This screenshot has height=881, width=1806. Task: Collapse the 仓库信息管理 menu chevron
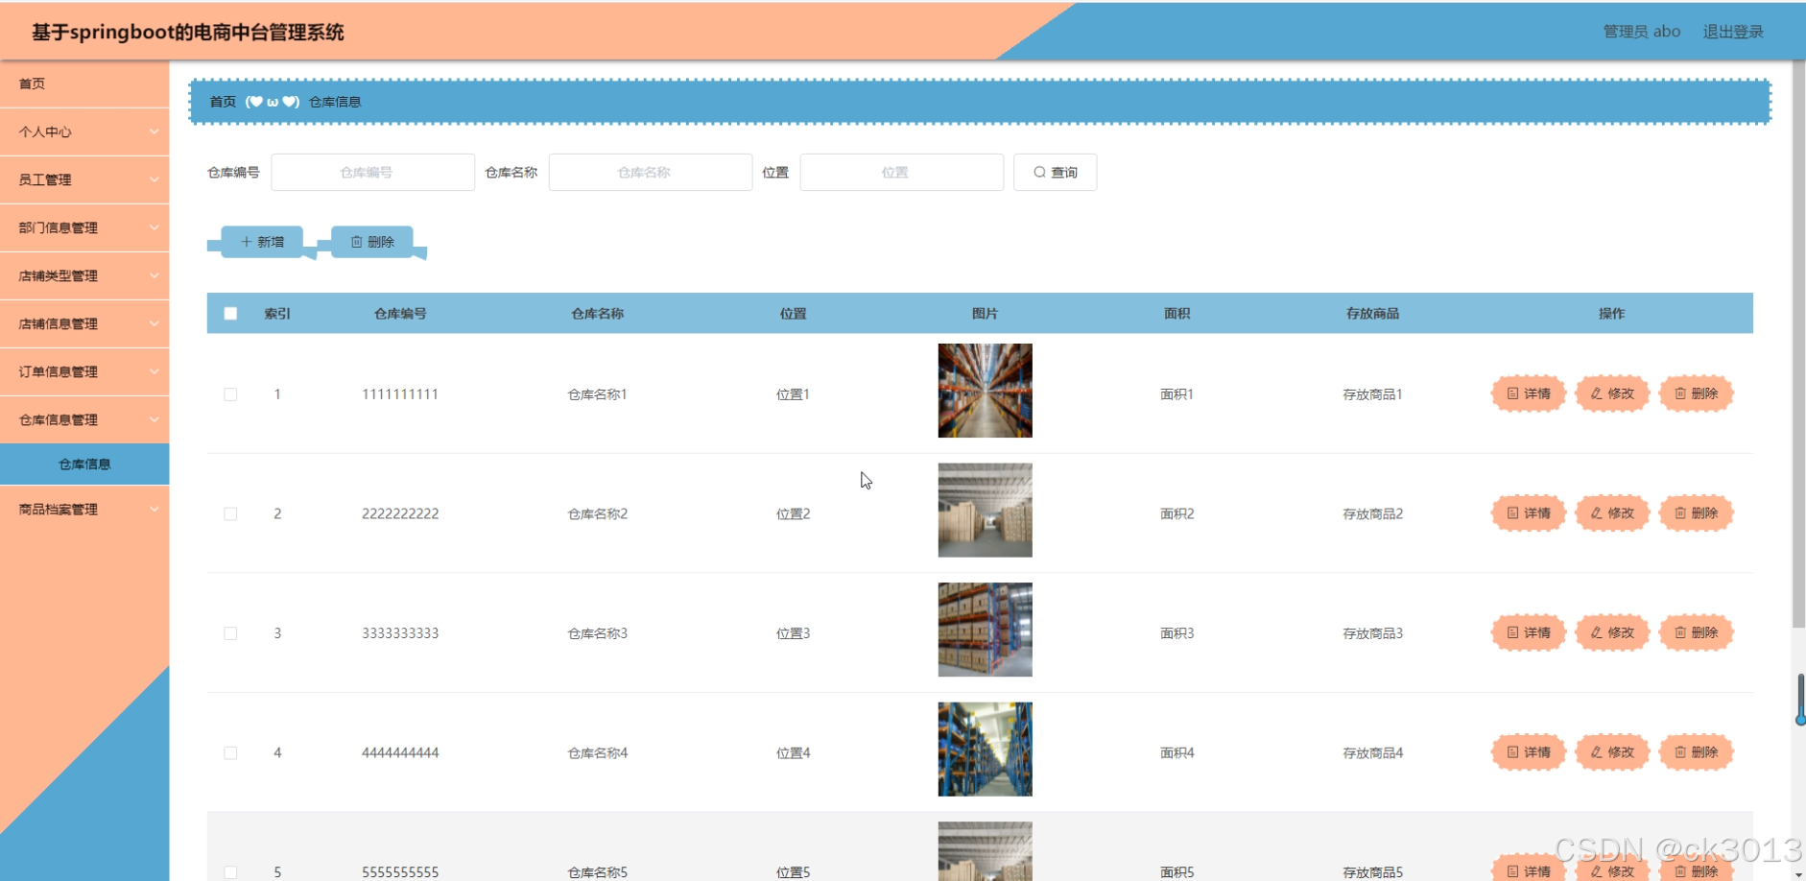(154, 419)
